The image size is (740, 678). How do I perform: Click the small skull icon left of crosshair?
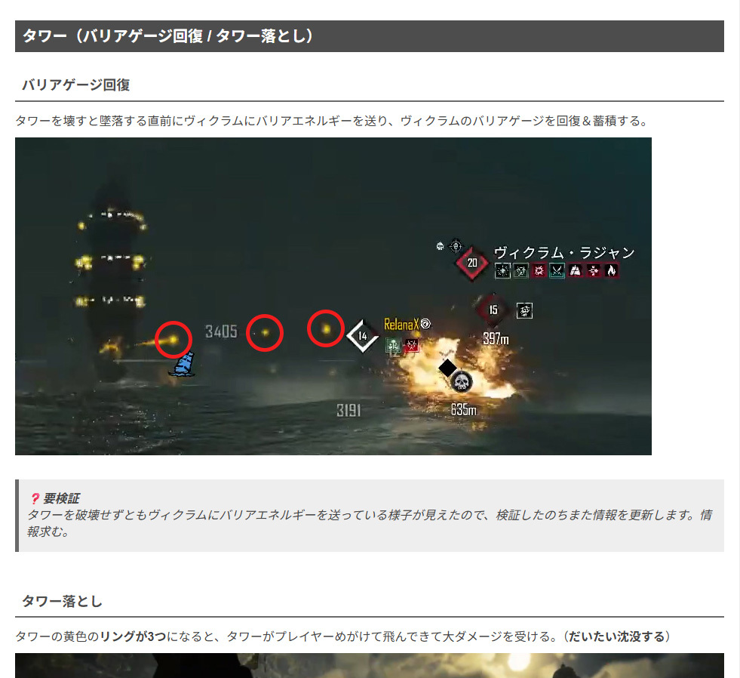tap(440, 245)
